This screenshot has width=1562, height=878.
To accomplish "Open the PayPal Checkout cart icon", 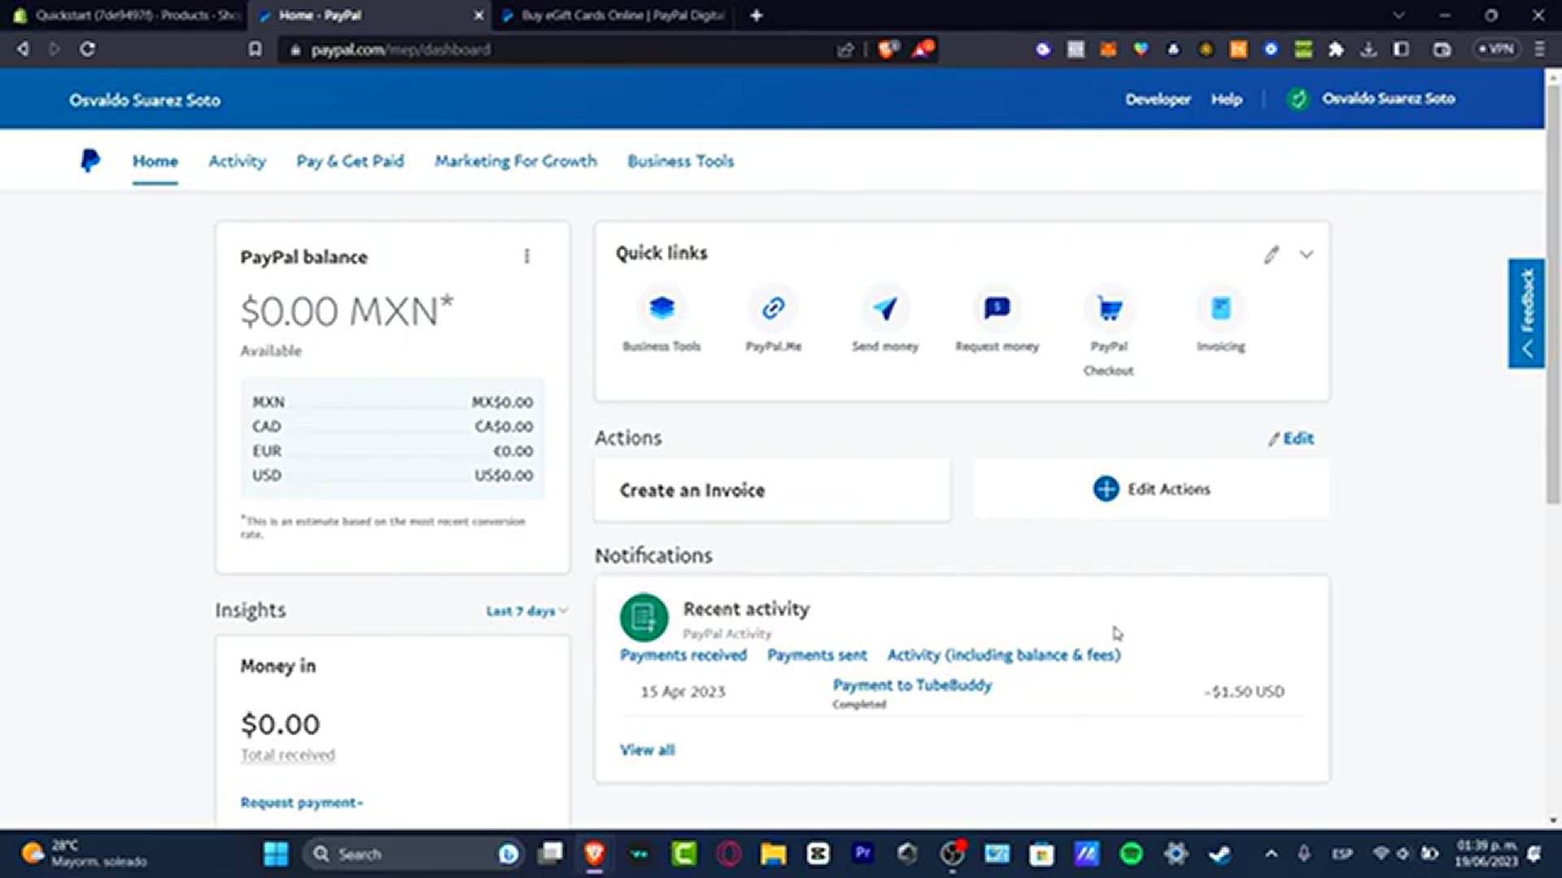I will pos(1109,308).
